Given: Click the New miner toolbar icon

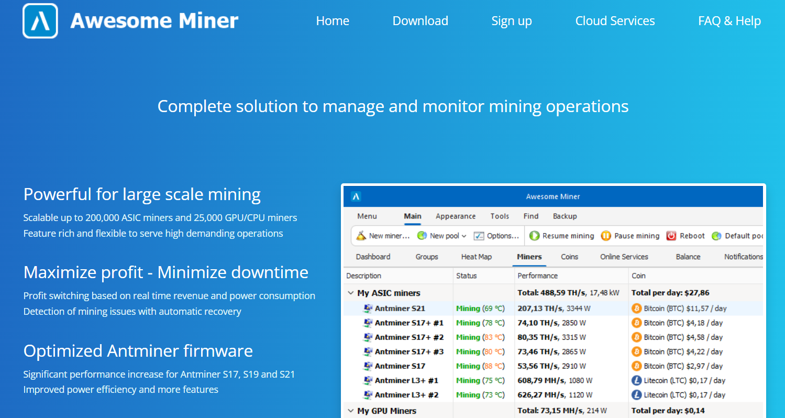Looking at the screenshot, I should 361,236.
